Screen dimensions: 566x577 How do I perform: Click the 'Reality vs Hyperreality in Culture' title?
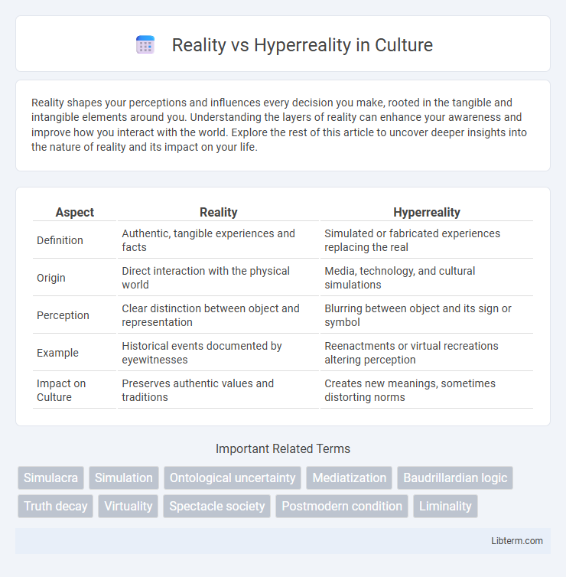(x=302, y=45)
